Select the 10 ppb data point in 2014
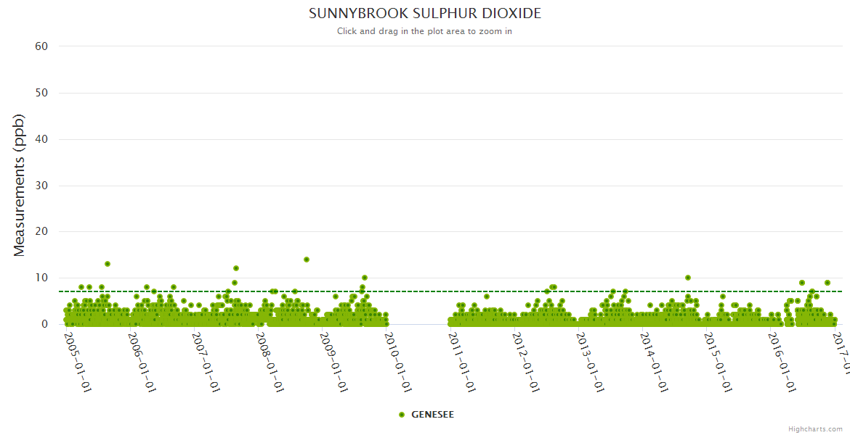Image resolution: width=850 pixels, height=435 pixels. pyautogui.click(x=688, y=278)
